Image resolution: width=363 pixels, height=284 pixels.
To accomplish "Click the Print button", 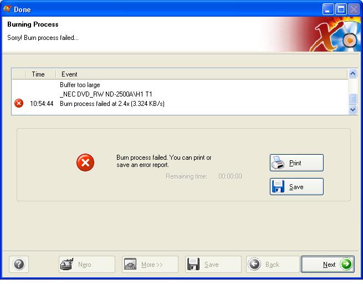I will (x=296, y=163).
